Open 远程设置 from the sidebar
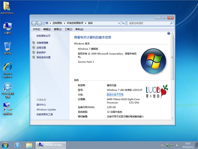Screen dimensions: 198x149 pos(41,47)
